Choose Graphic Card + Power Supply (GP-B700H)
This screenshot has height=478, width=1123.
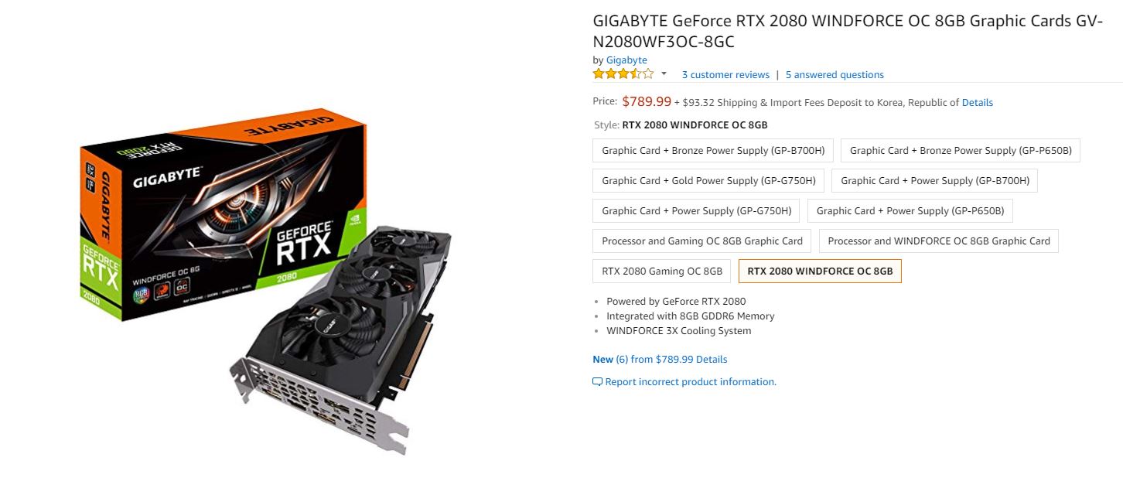(935, 181)
